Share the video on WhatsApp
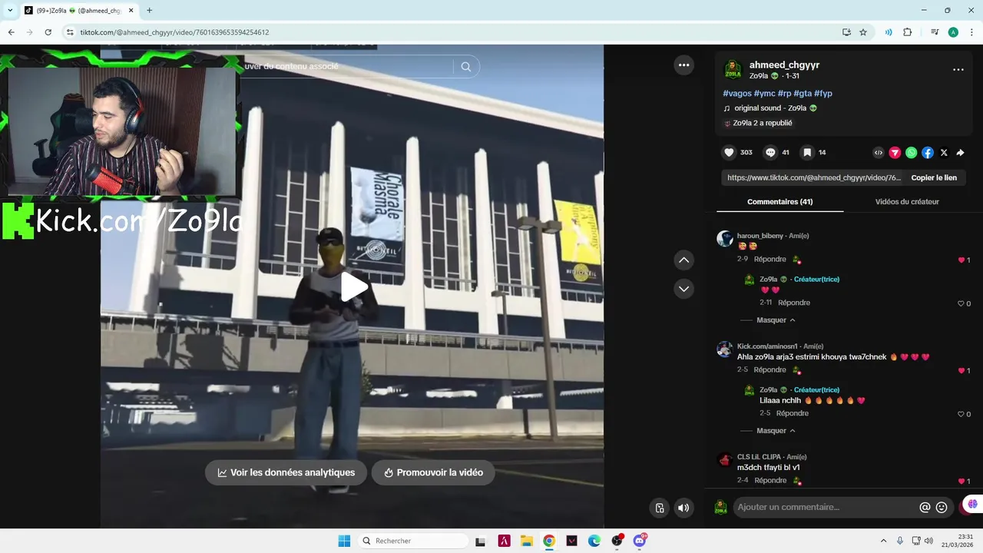The height and width of the screenshot is (553, 983). (x=911, y=153)
